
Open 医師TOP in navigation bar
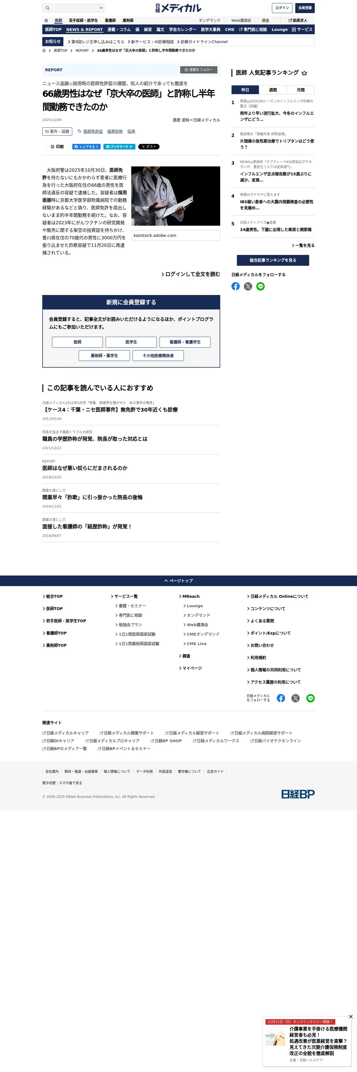(53, 29)
